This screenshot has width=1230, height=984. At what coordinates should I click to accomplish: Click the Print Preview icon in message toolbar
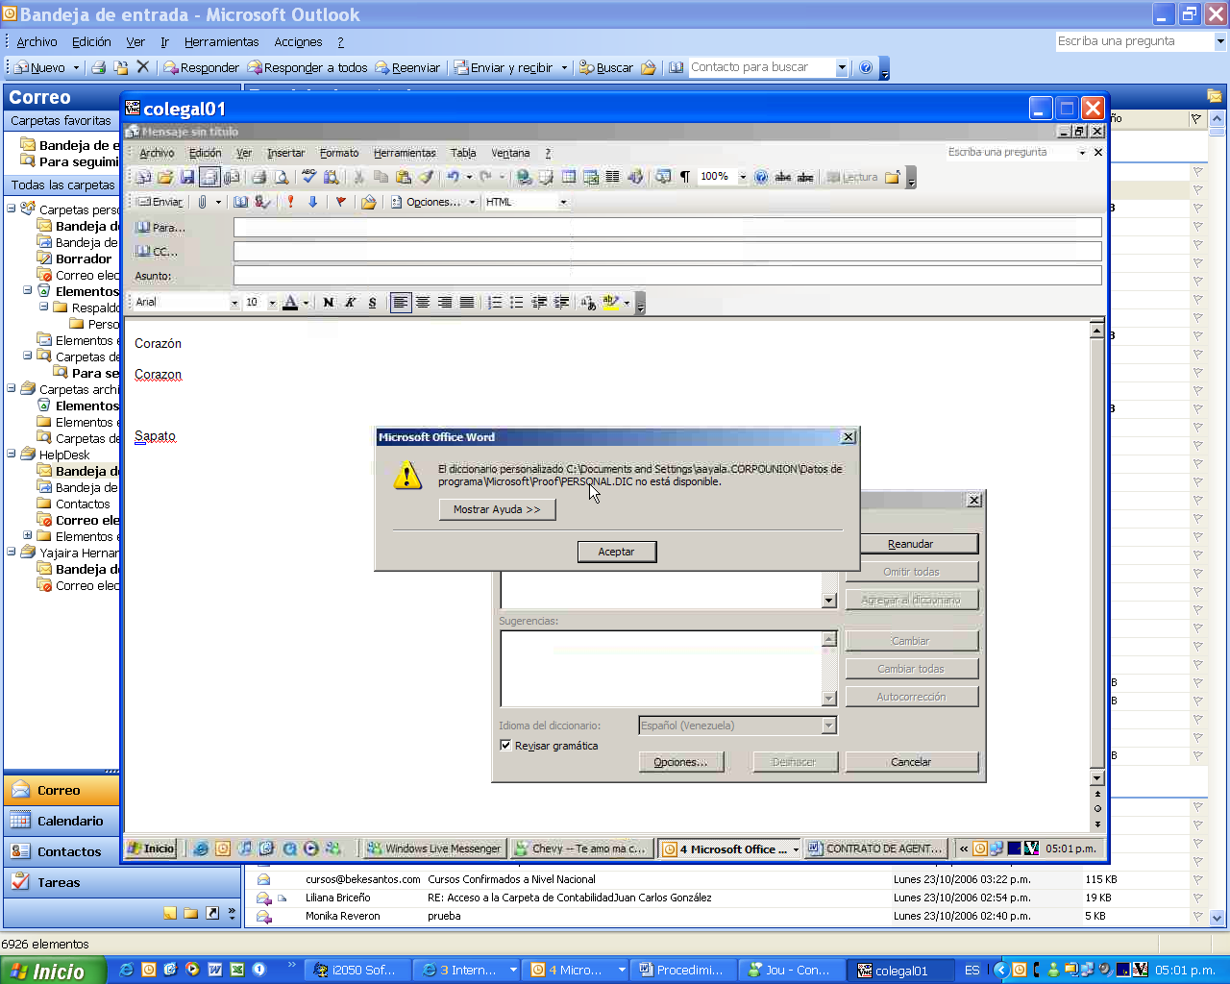click(x=282, y=177)
